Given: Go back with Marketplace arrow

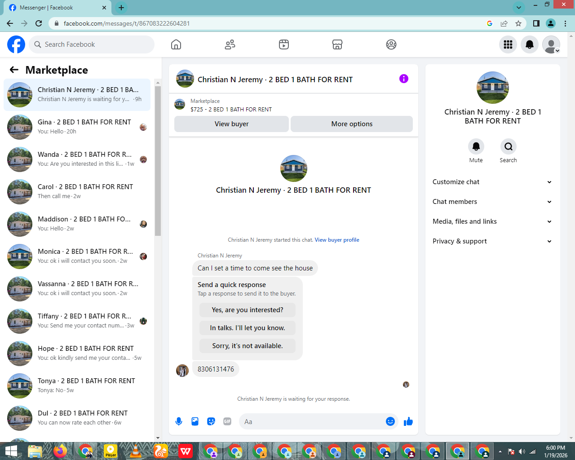Looking at the screenshot, I should click(14, 70).
